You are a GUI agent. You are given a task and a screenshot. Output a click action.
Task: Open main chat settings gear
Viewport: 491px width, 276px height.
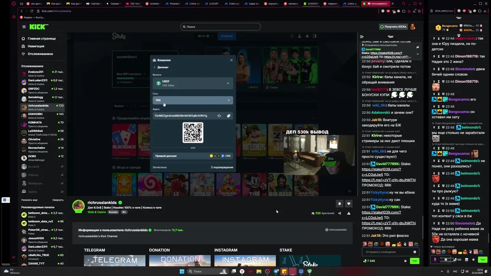(405, 261)
